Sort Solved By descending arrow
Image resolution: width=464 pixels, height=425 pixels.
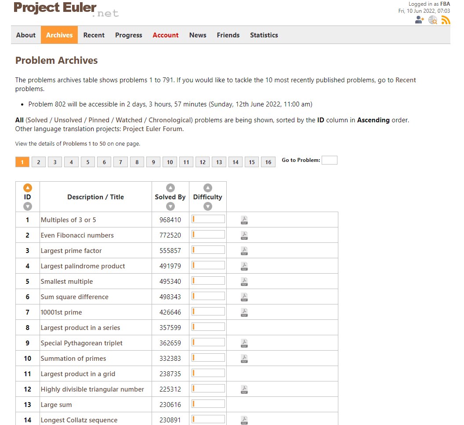tap(170, 206)
